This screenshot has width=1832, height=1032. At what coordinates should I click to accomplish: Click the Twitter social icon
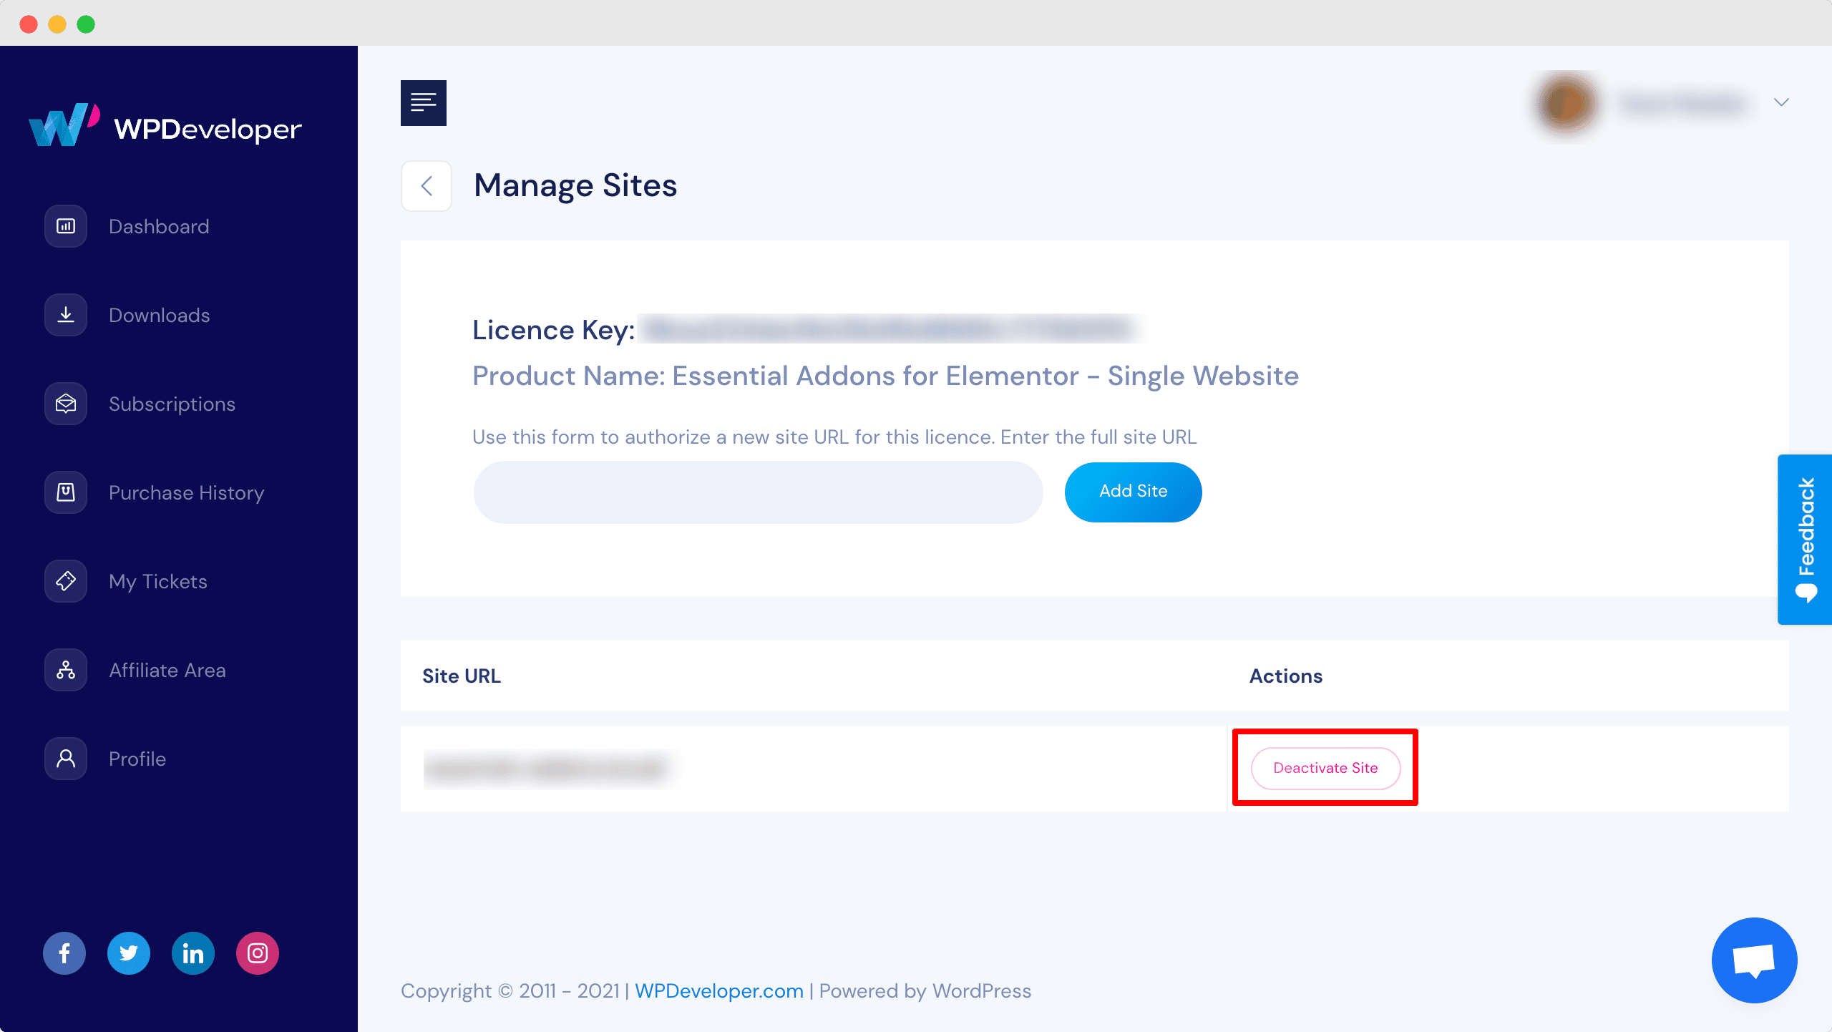pyautogui.click(x=129, y=953)
